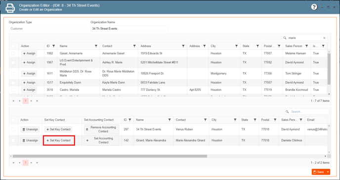Image resolution: width=340 pixels, height=180 pixels.
Task: Open filter dropdown for lower State column
Action: coord(255,120)
